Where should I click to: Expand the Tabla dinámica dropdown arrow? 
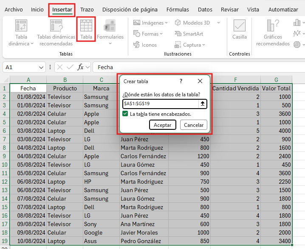(32, 44)
